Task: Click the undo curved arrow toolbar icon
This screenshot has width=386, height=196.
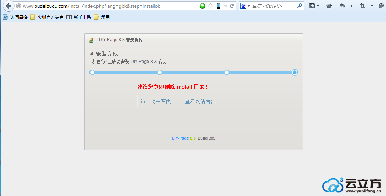Action: 342,6
